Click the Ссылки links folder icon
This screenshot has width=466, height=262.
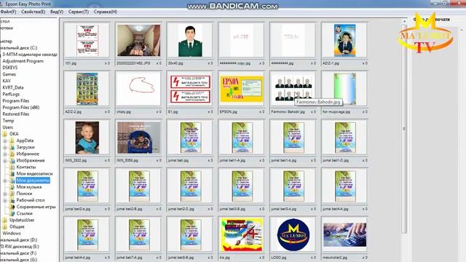coord(12,213)
